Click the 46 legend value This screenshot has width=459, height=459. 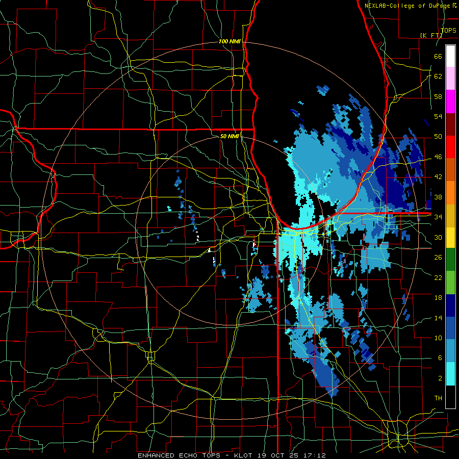438,157
